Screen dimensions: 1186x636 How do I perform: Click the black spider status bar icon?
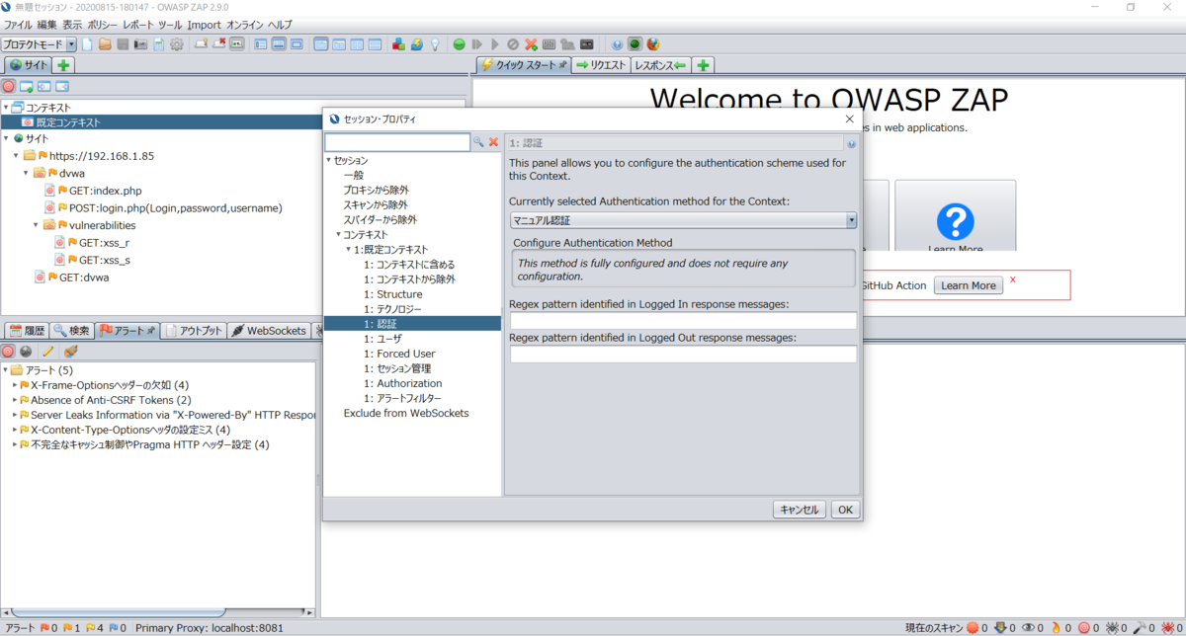point(1113,627)
